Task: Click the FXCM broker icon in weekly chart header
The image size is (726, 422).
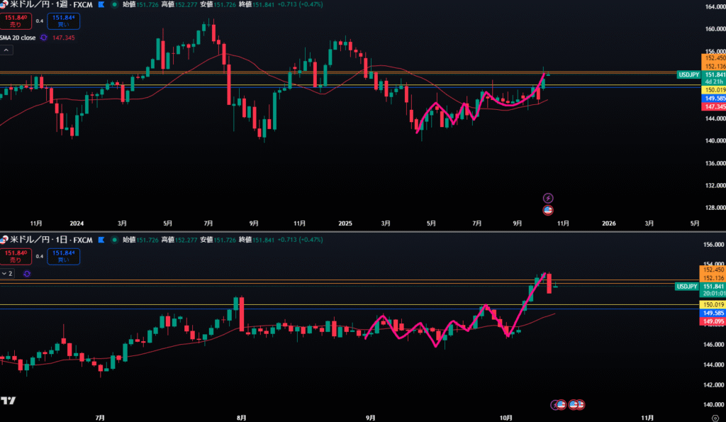Action: [x=101, y=4]
